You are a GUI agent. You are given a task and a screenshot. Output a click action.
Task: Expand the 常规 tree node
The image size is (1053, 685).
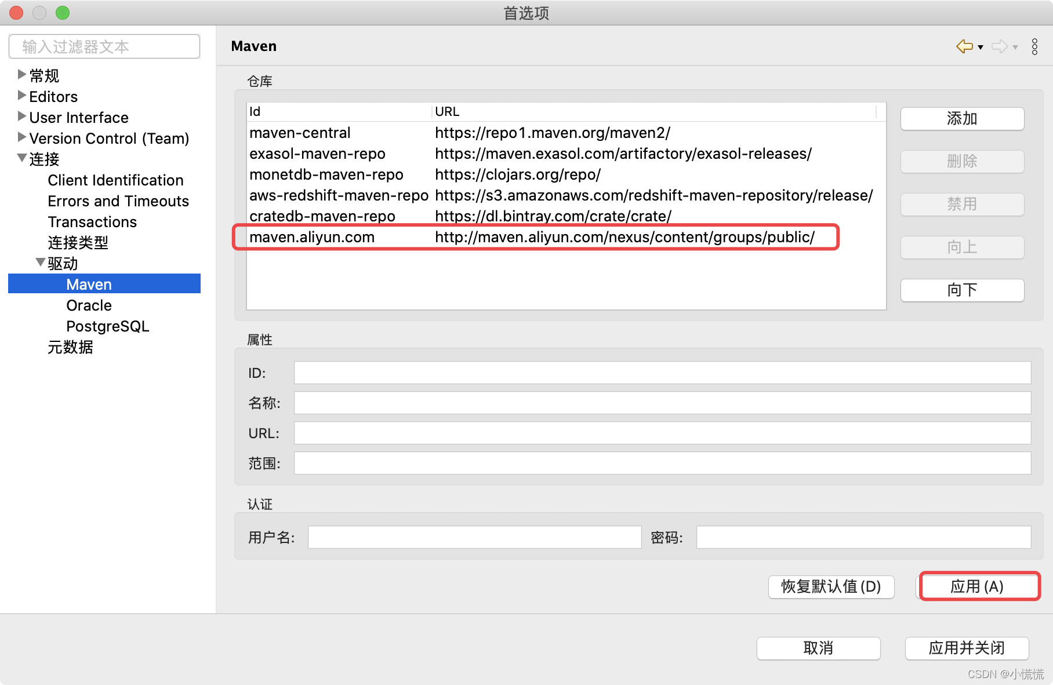point(21,74)
